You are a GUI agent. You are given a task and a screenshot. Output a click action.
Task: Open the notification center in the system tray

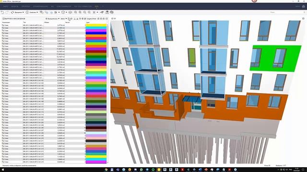303,170
